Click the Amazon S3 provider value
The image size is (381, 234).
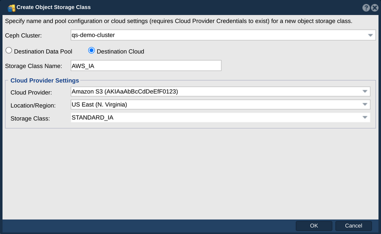pos(125,92)
